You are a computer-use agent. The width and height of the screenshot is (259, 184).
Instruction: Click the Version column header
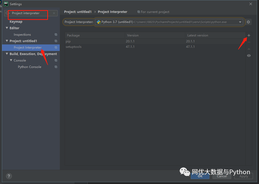(x=155, y=35)
